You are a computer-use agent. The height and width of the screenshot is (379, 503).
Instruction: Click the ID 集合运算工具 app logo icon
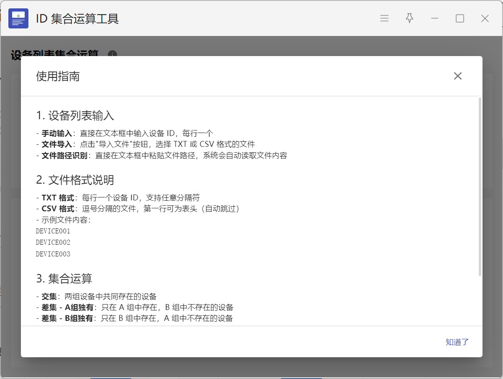coord(18,18)
